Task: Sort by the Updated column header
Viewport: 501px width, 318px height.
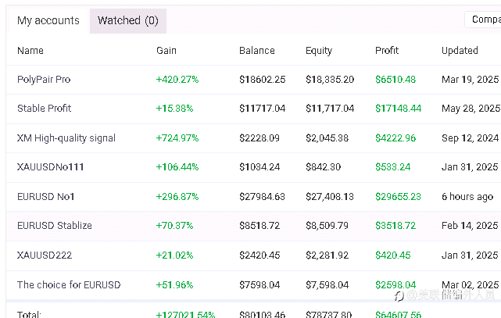Action: 460,51
